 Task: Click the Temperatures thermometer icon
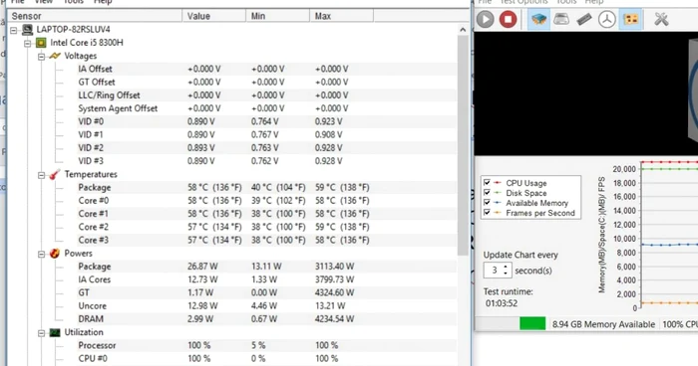click(x=54, y=174)
